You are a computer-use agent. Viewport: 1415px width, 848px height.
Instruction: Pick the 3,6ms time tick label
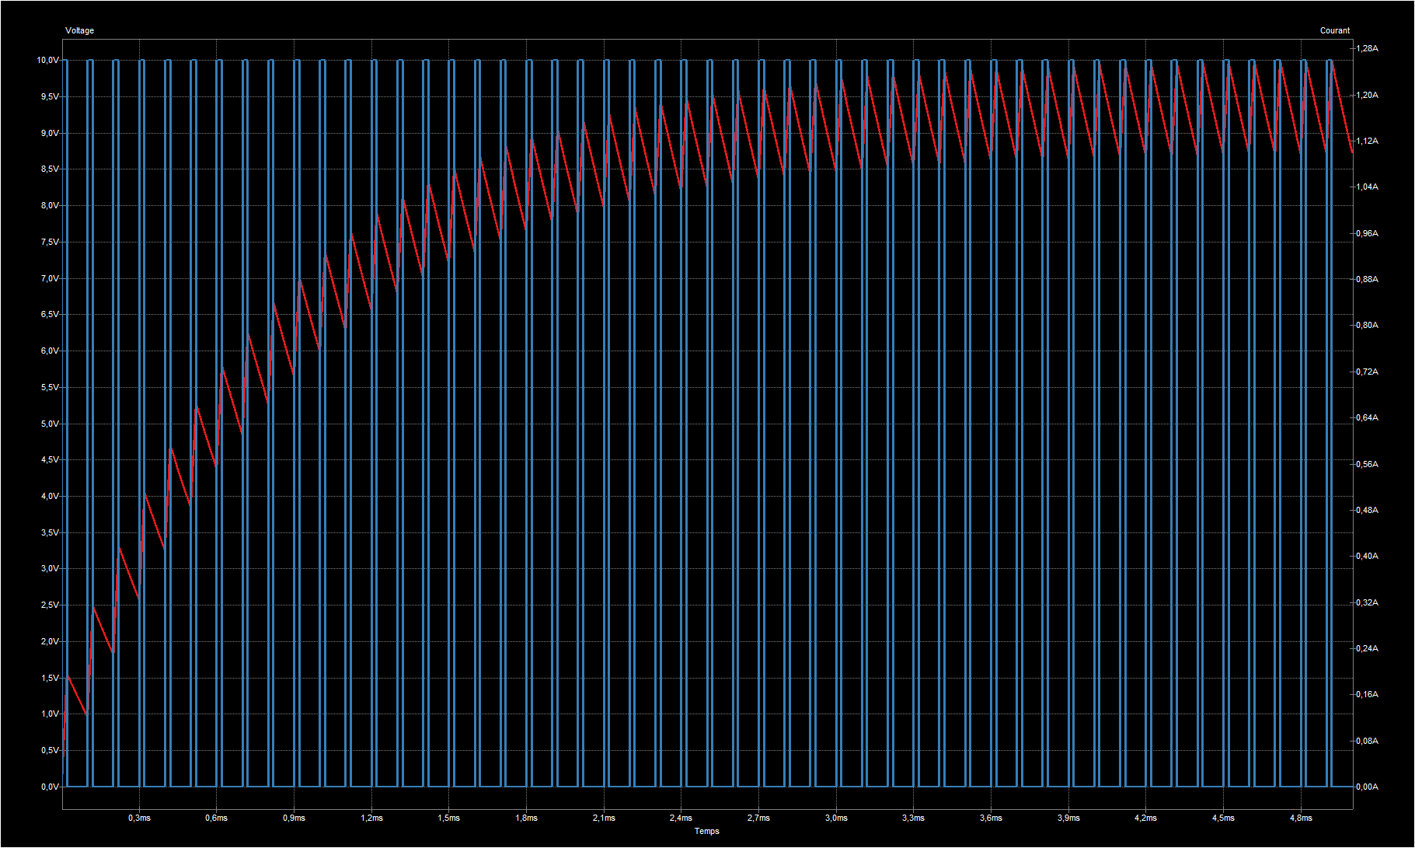click(991, 818)
